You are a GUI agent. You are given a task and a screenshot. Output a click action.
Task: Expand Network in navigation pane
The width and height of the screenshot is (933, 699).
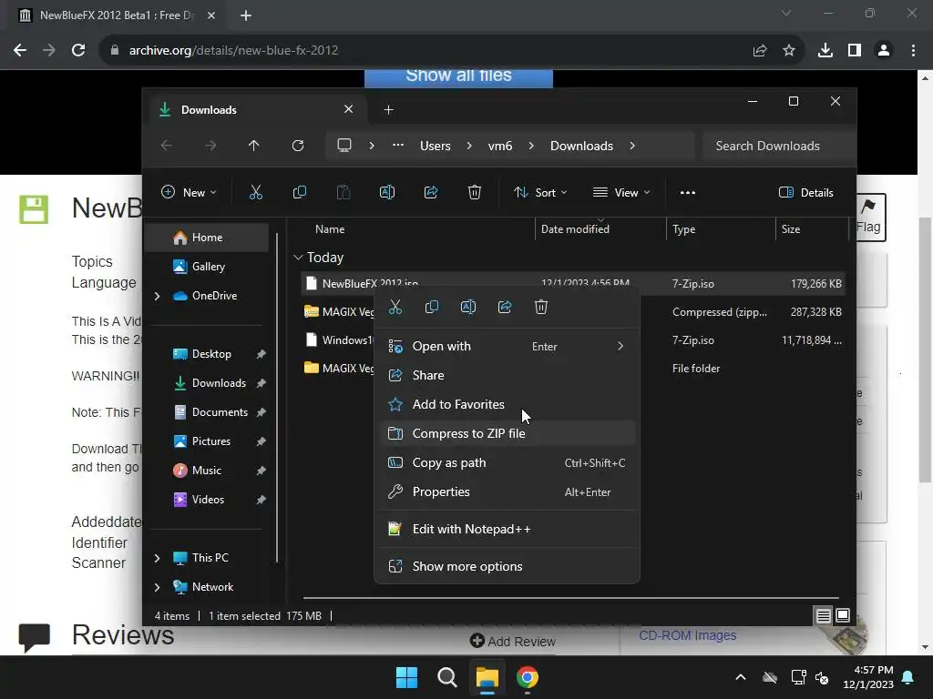click(x=157, y=587)
